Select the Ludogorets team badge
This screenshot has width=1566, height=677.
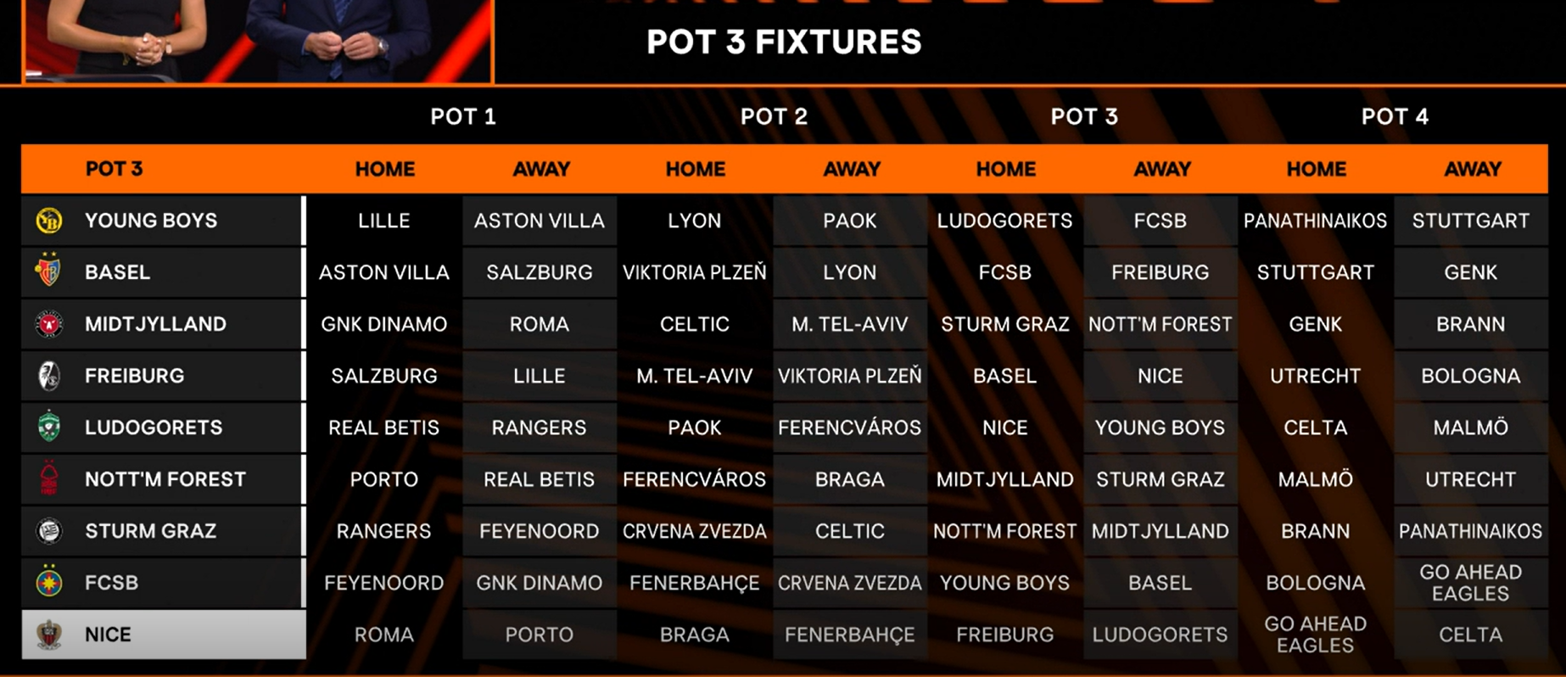point(49,428)
